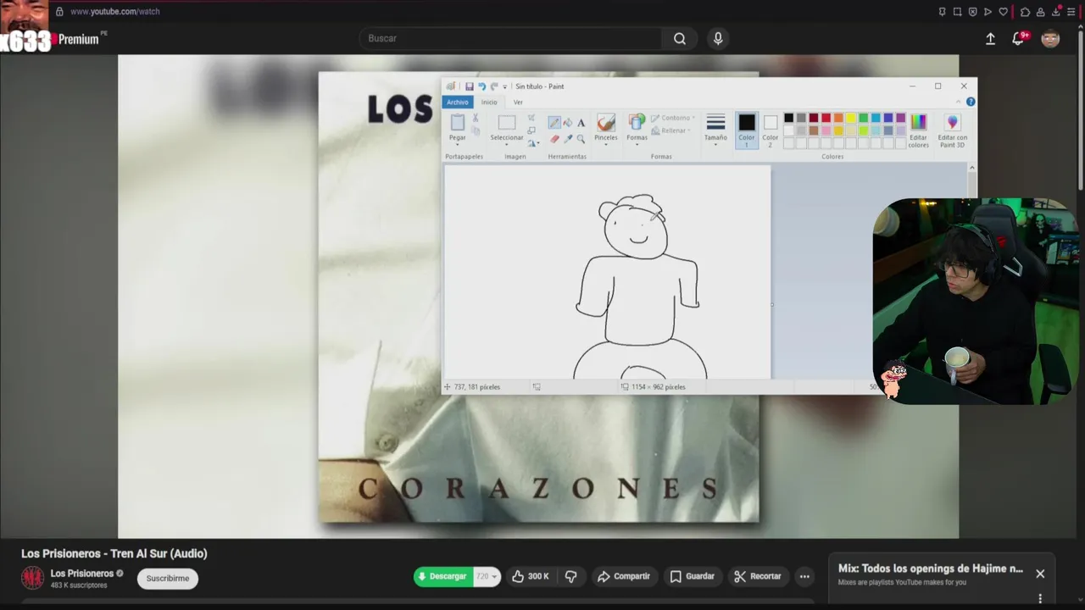Image resolution: width=1085 pixels, height=610 pixels.
Task: Open YouTube notifications bell
Action: [x=1019, y=38]
